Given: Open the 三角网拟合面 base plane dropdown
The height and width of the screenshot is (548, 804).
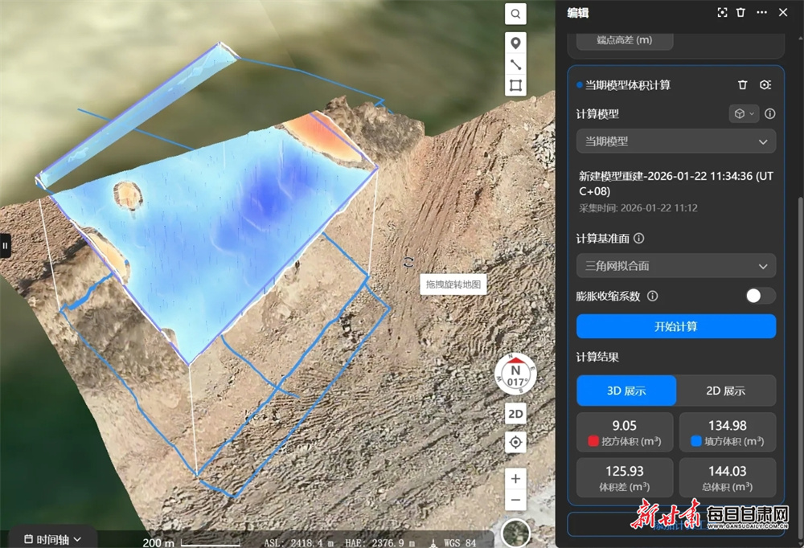Looking at the screenshot, I should pyautogui.click(x=676, y=266).
